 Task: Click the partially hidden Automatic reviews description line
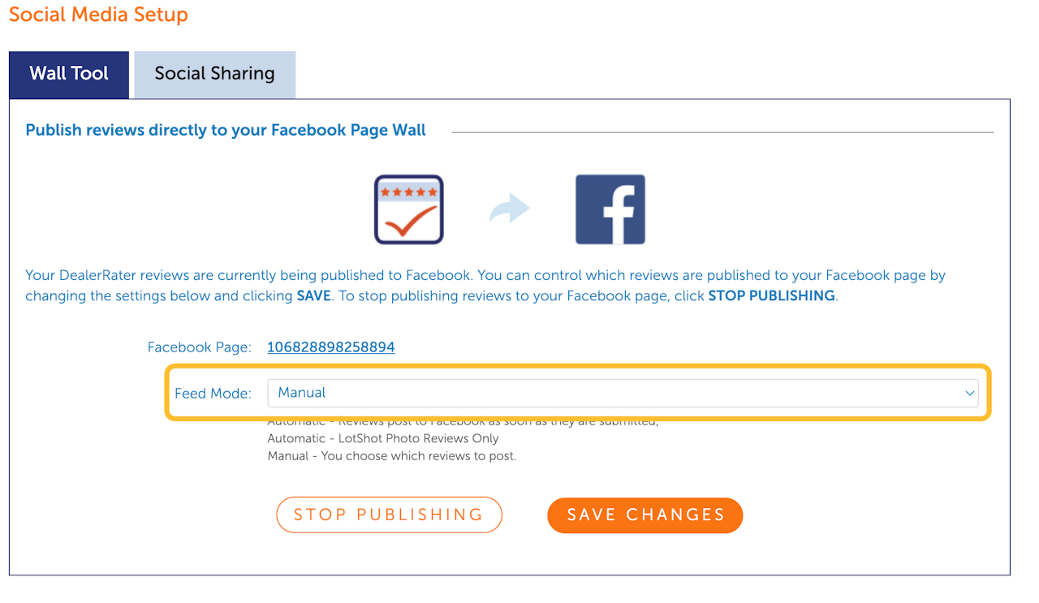coord(463,423)
